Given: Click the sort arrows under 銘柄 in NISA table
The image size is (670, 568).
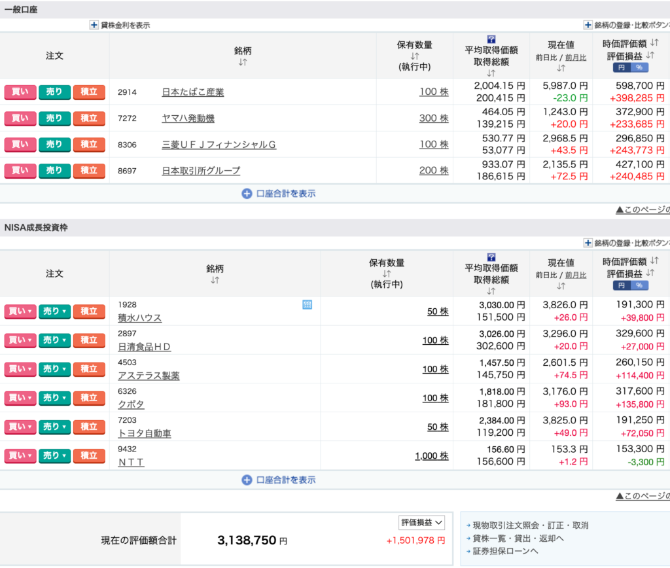Looking at the screenshot, I should [215, 280].
